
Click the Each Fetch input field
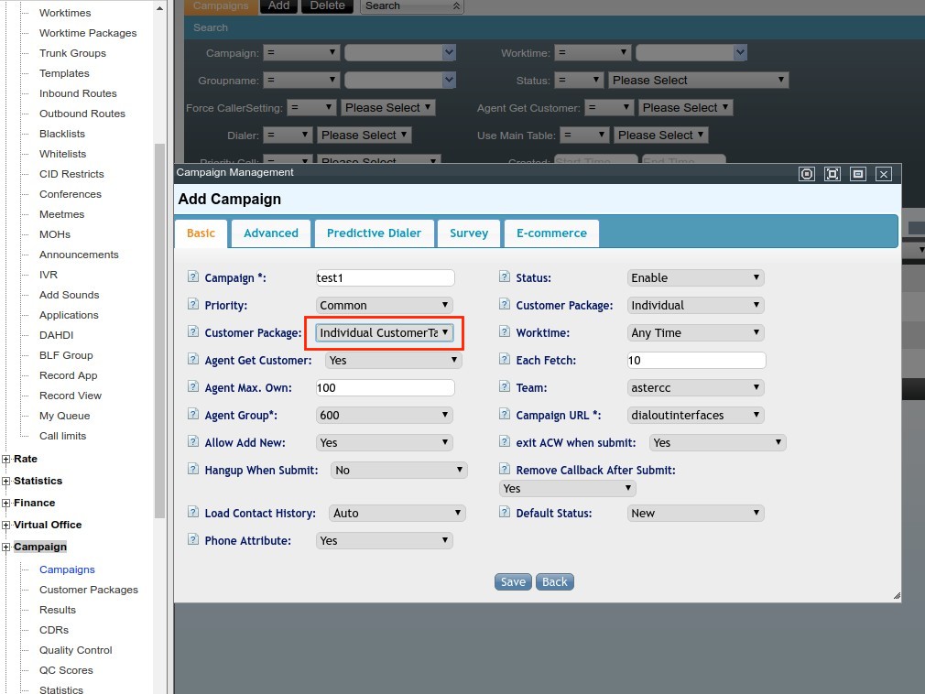click(696, 360)
